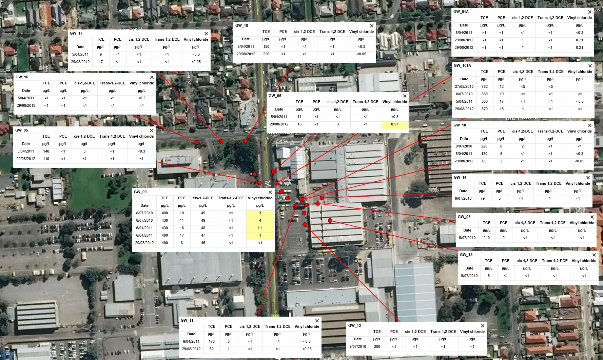Click the 782 TCE value in GW_101A
This screenshot has height=360, width=603.
click(x=484, y=87)
